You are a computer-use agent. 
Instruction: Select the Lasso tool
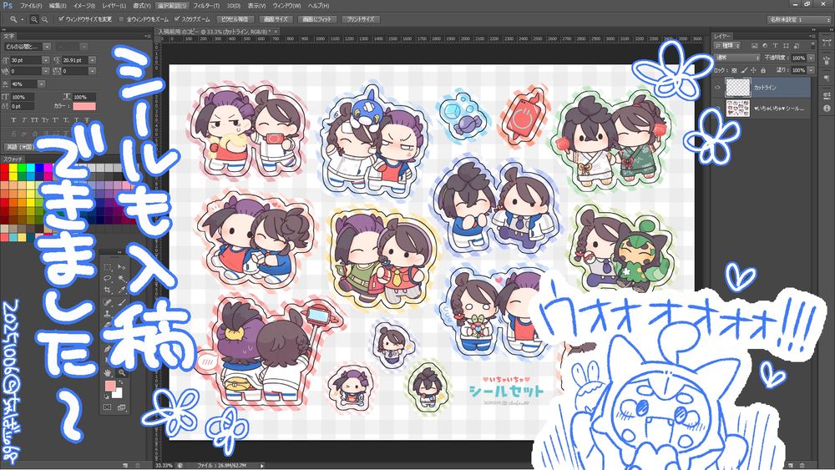tap(108, 278)
